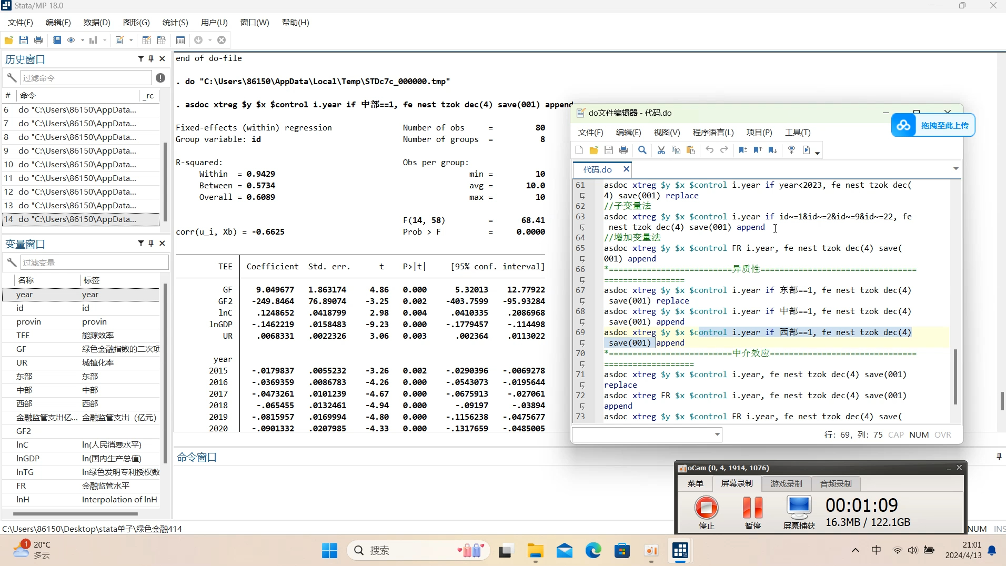Click the 过滤命令 filter input field
This screenshot has height=566, width=1006.
(86, 78)
